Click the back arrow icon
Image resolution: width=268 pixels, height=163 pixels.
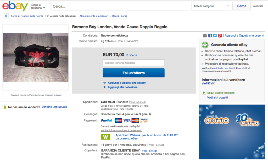click(6, 16)
